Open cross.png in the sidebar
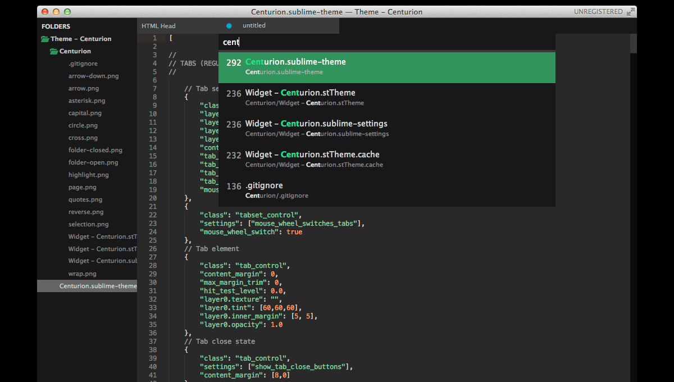The image size is (674, 382). pos(83,138)
